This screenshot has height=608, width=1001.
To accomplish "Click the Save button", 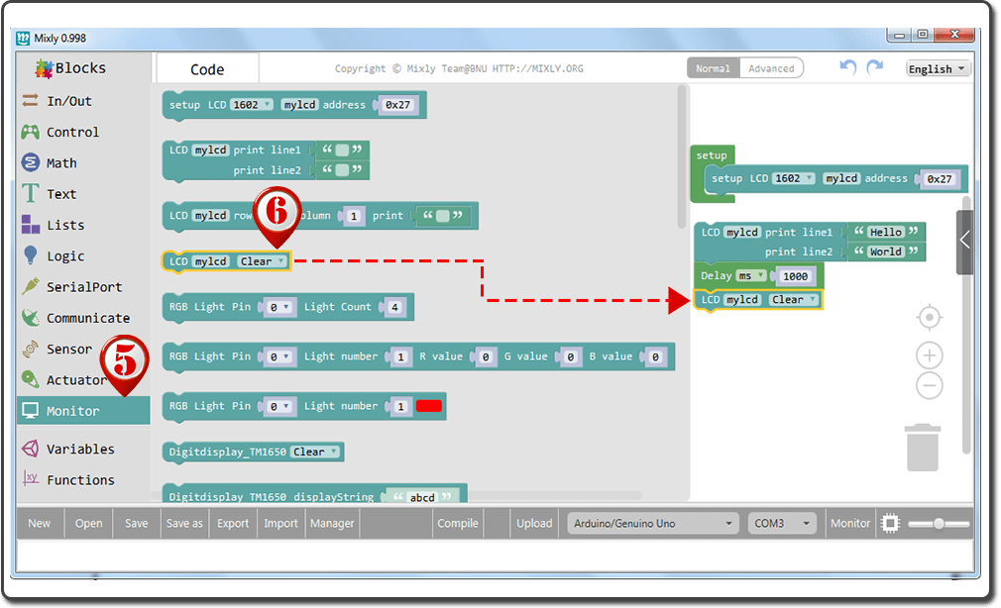I will [137, 523].
